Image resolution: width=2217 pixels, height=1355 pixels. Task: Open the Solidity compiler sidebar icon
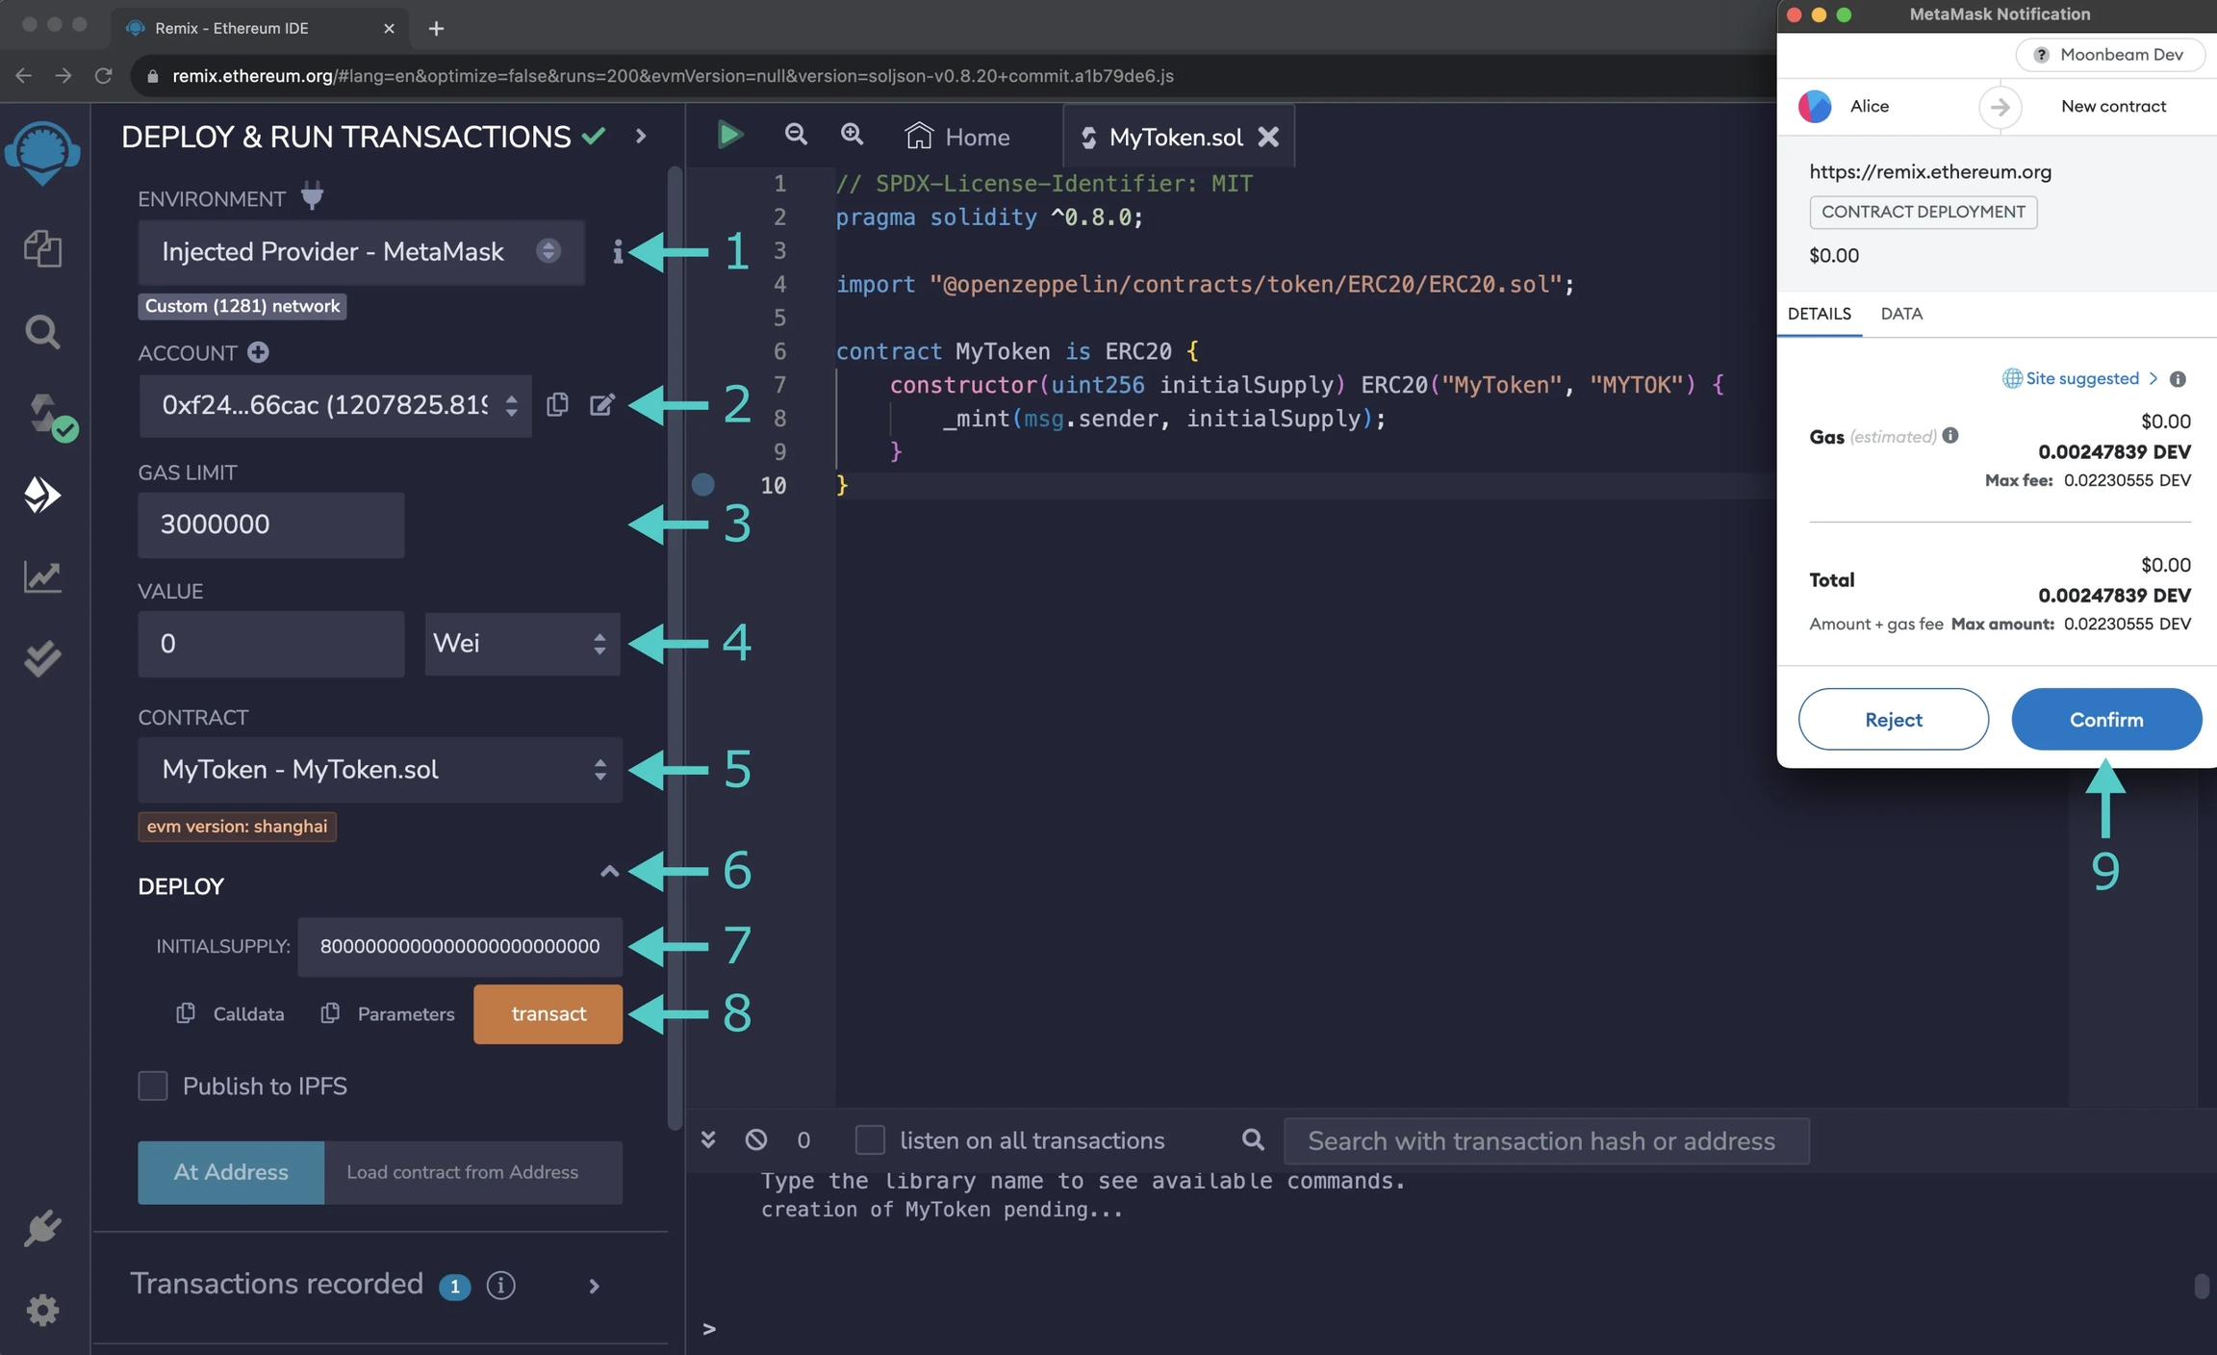point(44,415)
